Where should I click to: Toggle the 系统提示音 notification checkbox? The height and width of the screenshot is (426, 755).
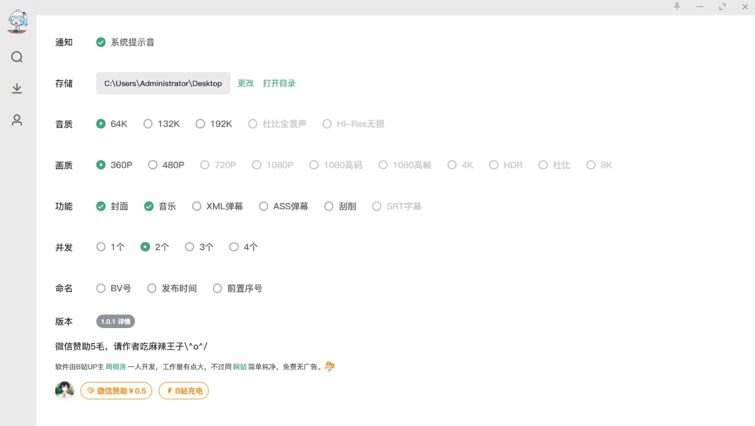100,43
